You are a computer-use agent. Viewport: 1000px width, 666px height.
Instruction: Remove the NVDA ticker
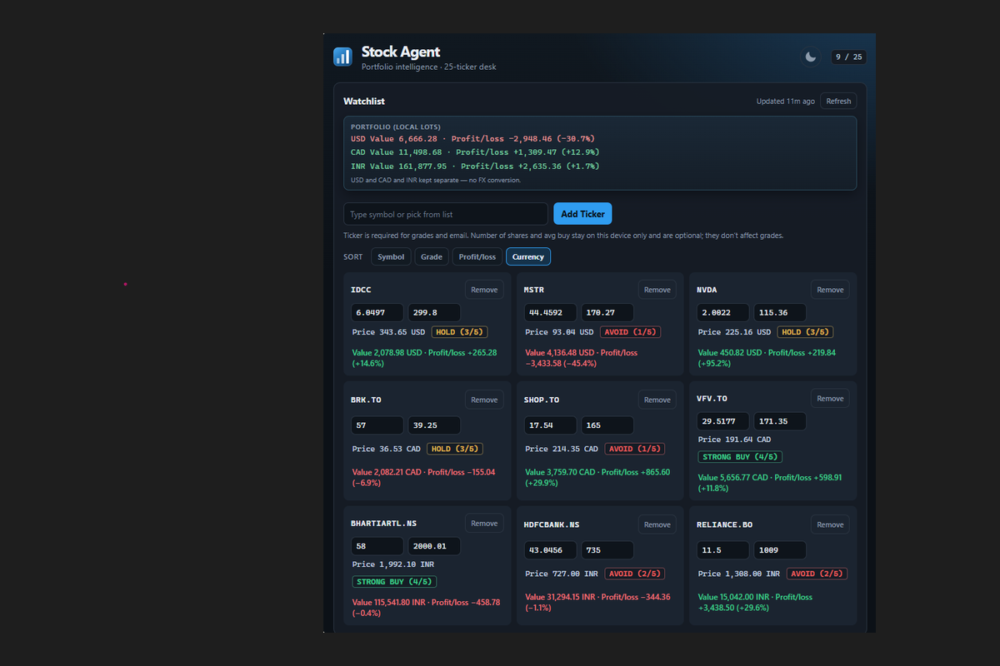point(830,290)
